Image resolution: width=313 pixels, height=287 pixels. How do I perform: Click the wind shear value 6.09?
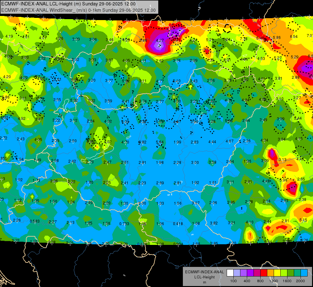[125, 122]
